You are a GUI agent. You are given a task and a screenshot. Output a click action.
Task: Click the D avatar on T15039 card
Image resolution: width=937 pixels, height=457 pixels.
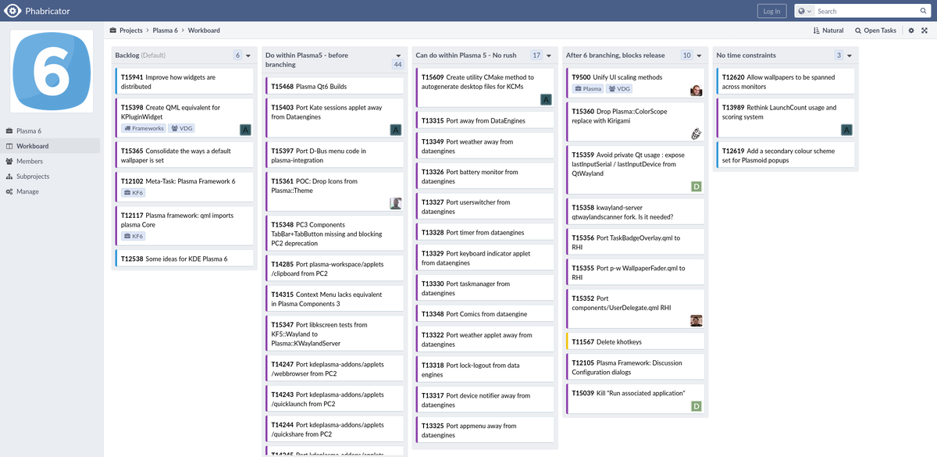point(697,406)
